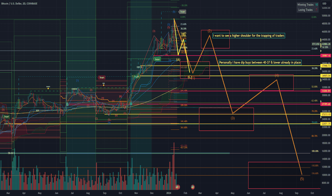332x196 pixels.
Task: Select the yellow 22871.35 price level label
Action: click(x=326, y=124)
